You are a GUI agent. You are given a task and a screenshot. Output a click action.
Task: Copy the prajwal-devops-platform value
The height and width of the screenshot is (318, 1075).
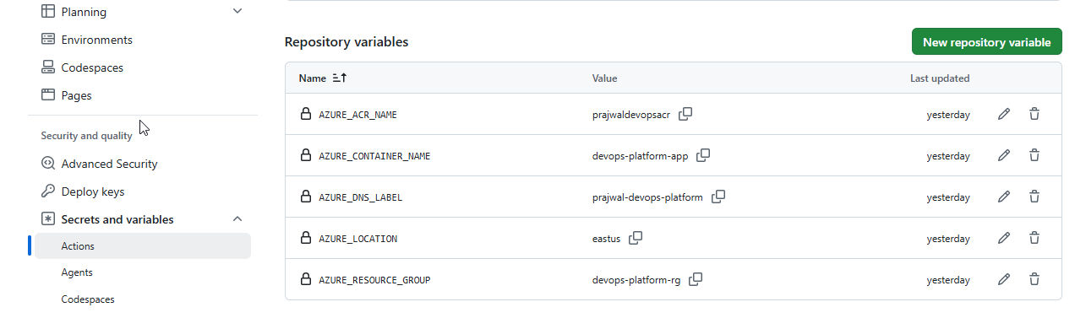(718, 197)
